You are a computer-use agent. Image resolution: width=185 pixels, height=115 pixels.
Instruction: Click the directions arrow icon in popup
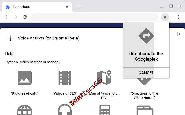146,36
